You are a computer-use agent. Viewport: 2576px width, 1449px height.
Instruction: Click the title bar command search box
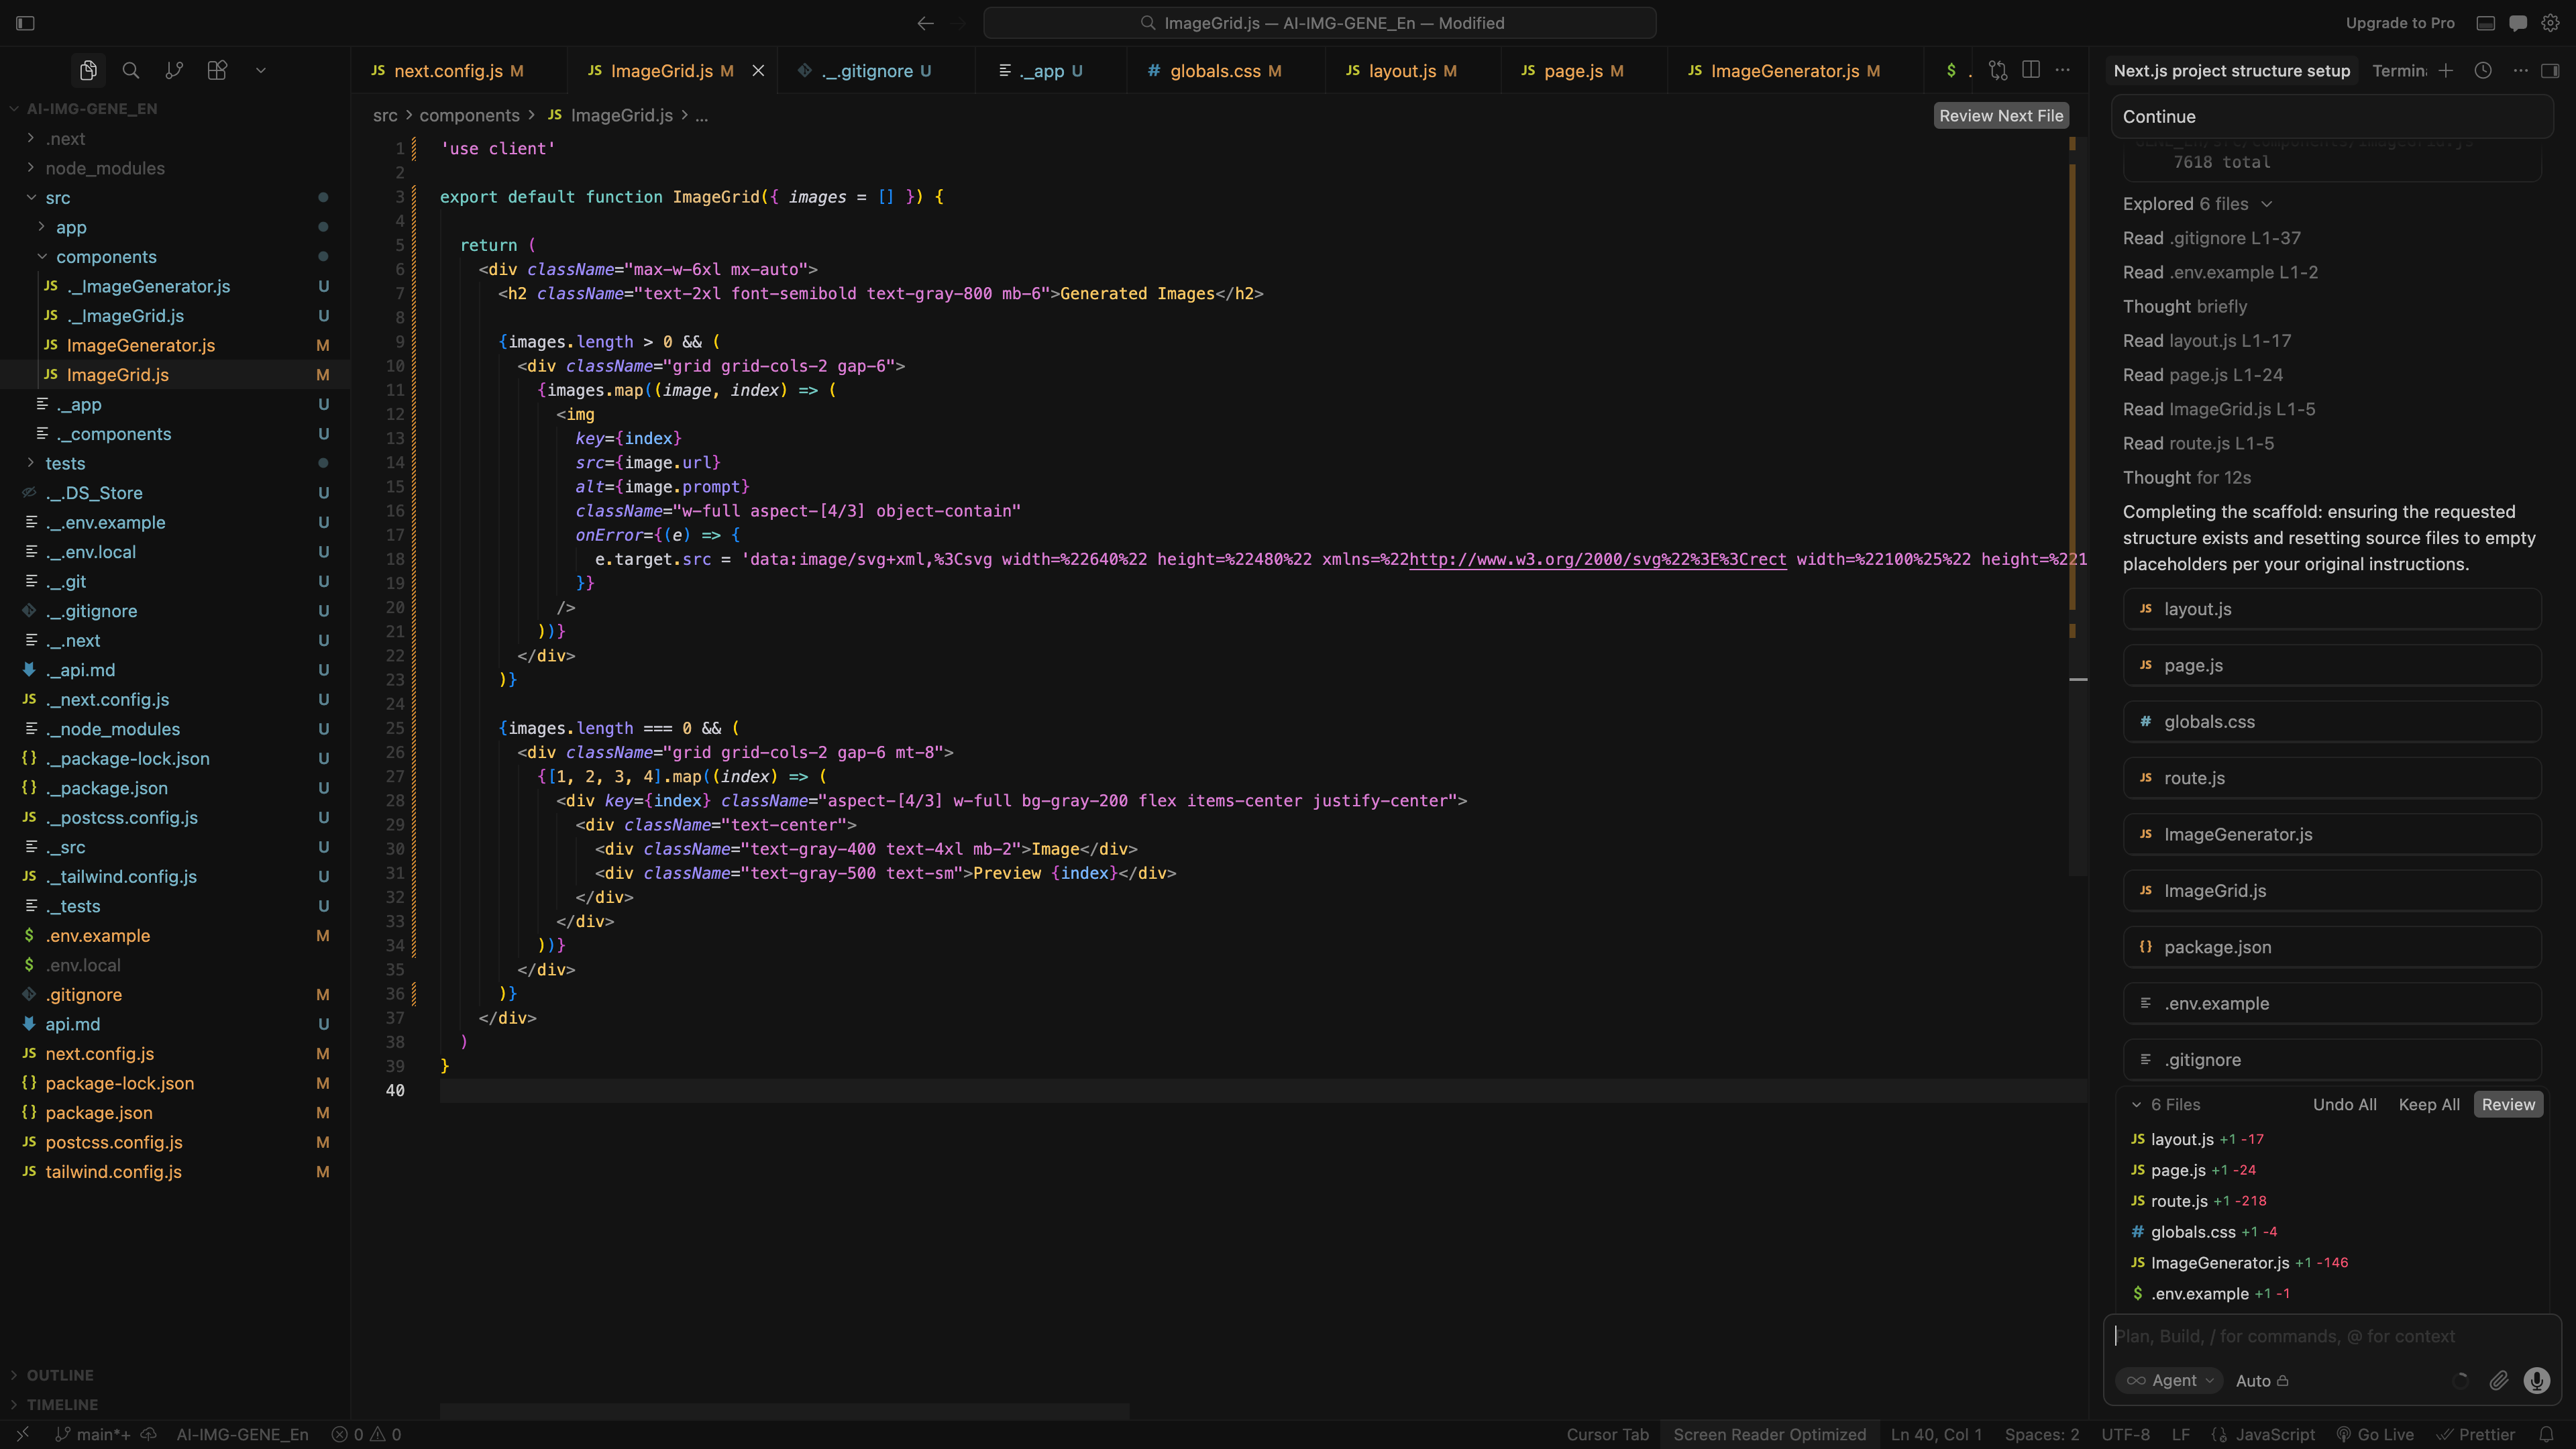pos(1320,23)
